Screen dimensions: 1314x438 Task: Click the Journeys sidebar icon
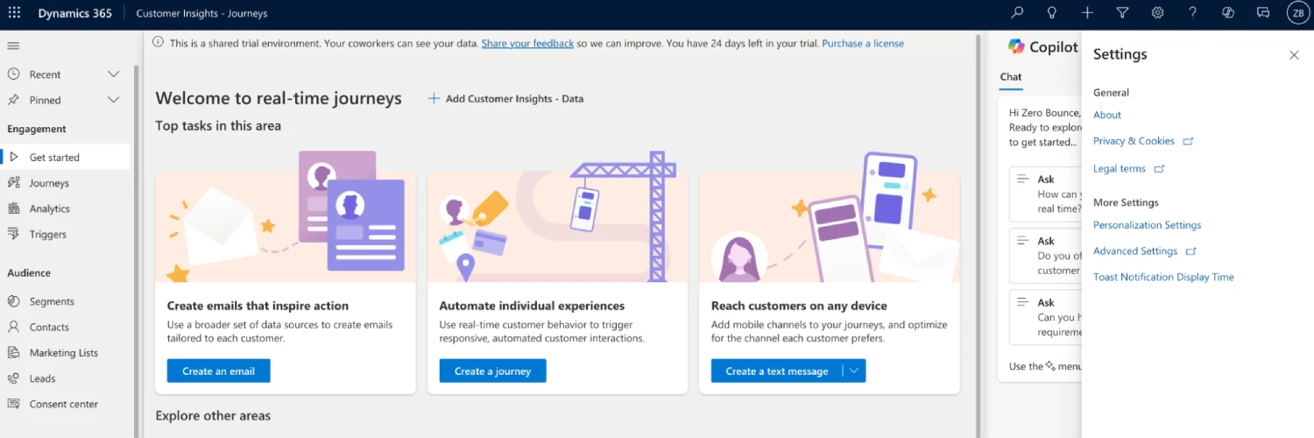(13, 183)
